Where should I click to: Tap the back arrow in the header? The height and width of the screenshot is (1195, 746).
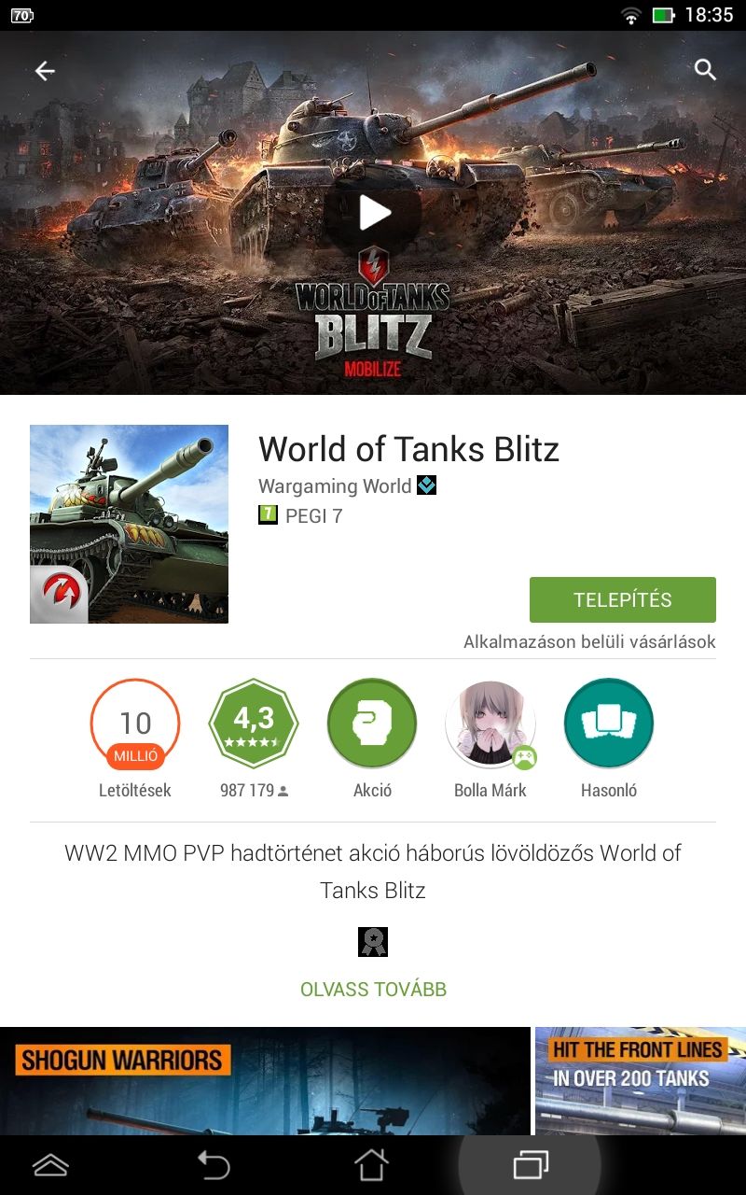45,71
